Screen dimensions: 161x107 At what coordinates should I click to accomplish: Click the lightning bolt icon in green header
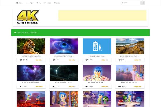pyautogui.click(x=15, y=33)
